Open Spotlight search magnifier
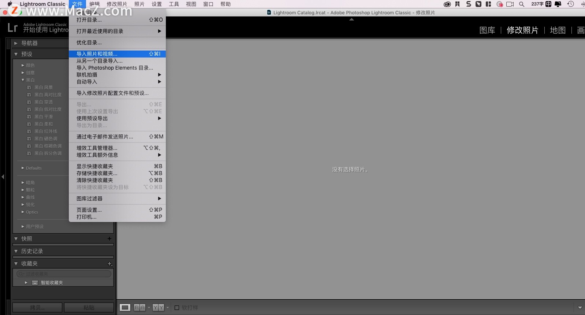 [x=522, y=4]
